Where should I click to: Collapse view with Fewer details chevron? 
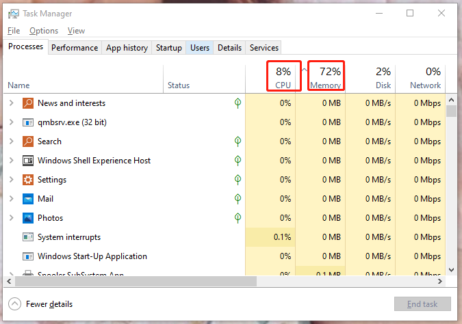point(14,304)
